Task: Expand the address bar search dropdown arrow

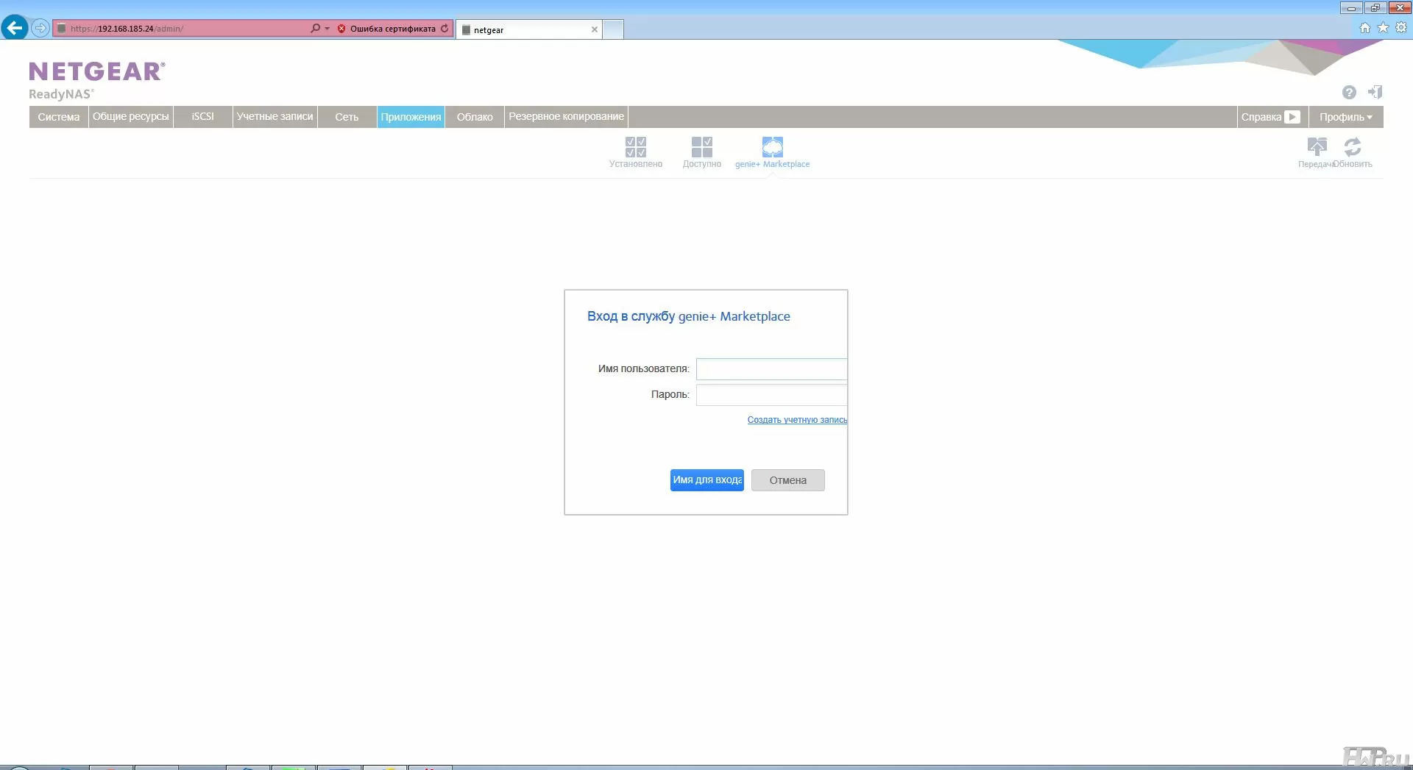Action: click(327, 29)
